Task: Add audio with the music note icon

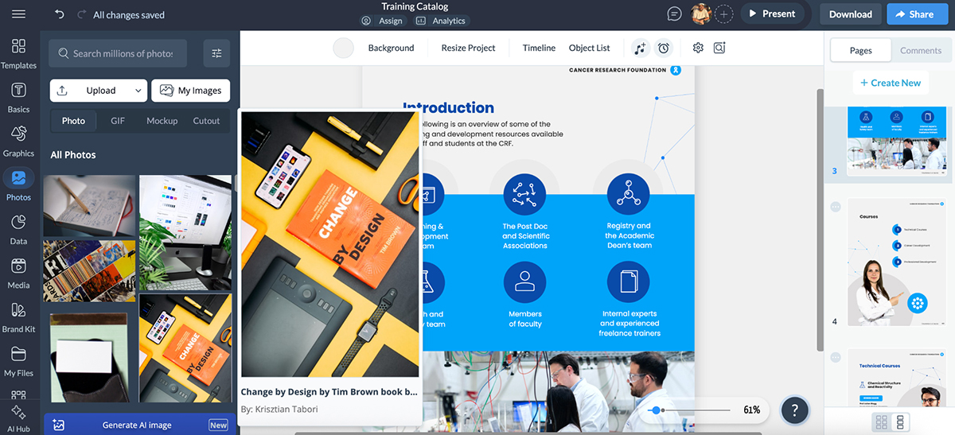Action: click(x=641, y=48)
